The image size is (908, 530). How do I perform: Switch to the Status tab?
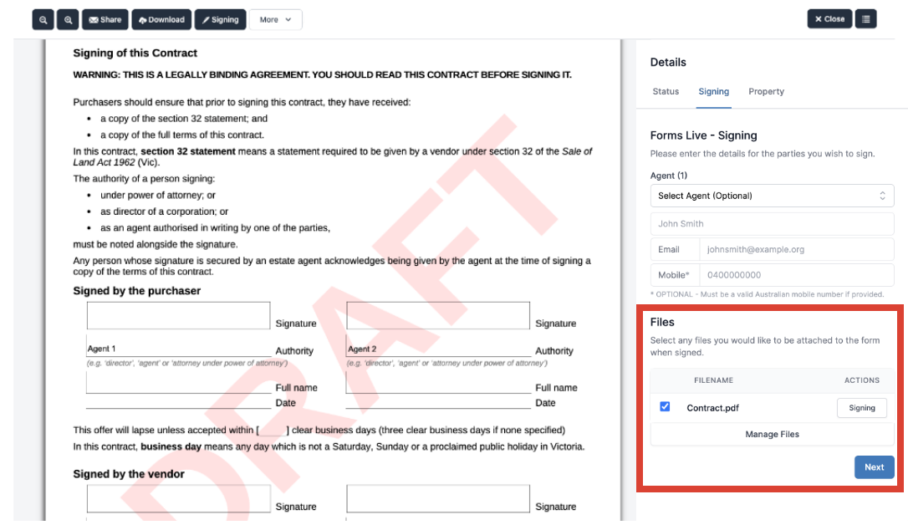[x=666, y=92]
